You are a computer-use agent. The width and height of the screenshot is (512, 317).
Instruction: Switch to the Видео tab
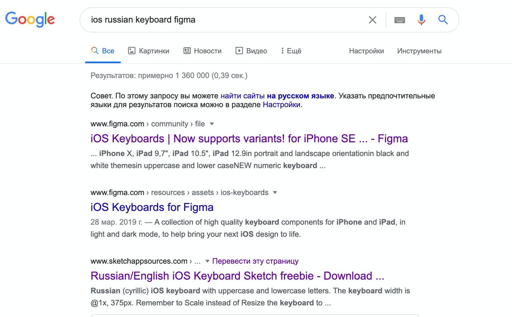(x=251, y=51)
